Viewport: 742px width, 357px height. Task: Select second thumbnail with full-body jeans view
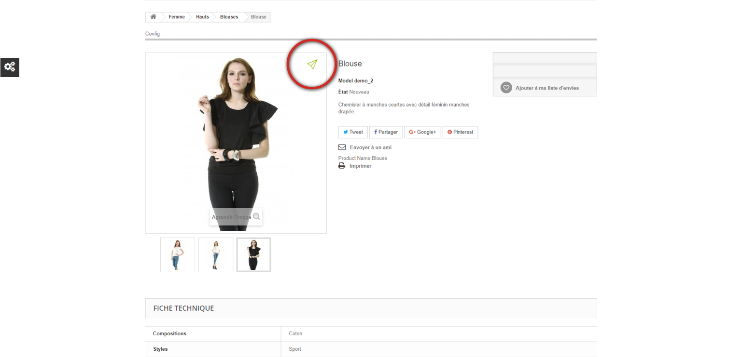click(216, 255)
